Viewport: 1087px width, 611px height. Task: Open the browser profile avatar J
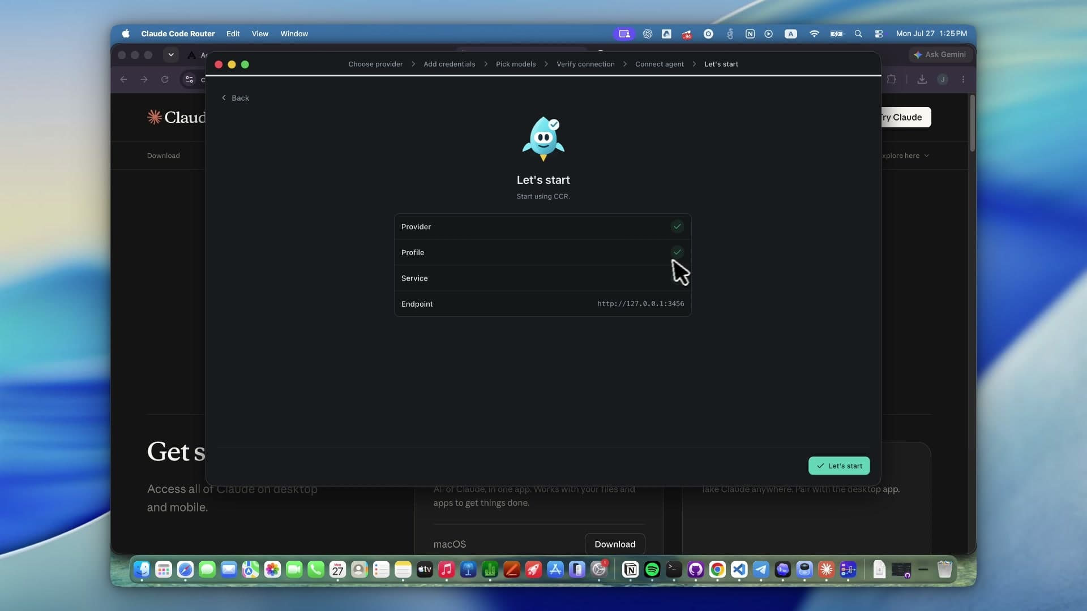(x=943, y=79)
